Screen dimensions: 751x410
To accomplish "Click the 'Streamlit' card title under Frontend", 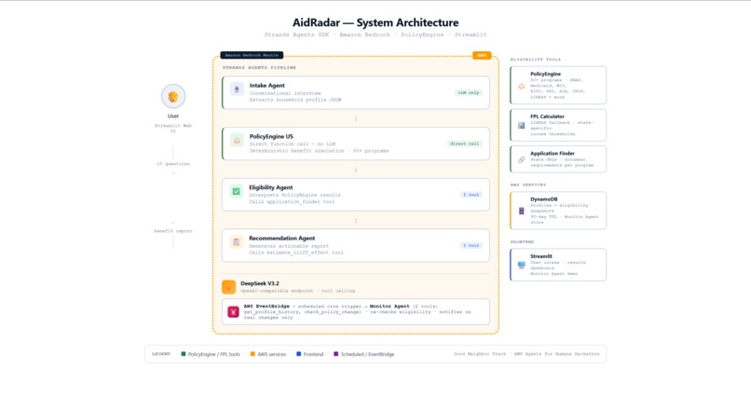I will [541, 256].
